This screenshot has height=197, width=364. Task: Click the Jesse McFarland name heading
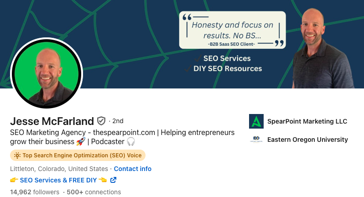coord(52,121)
